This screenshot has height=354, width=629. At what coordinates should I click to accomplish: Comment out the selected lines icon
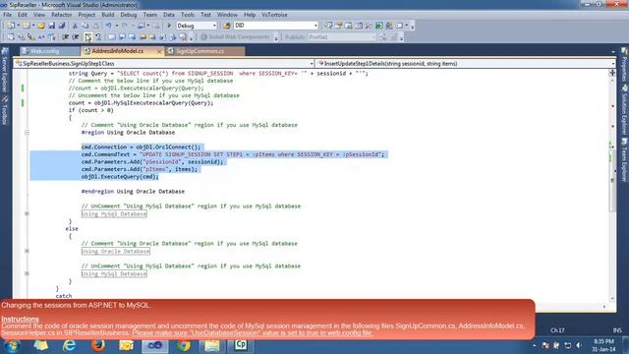click(x=87, y=37)
